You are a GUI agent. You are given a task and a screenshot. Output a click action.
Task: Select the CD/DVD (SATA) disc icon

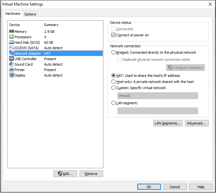click(12, 48)
